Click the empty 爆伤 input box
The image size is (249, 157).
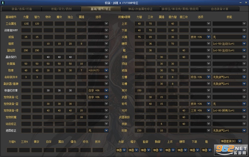point(73,150)
